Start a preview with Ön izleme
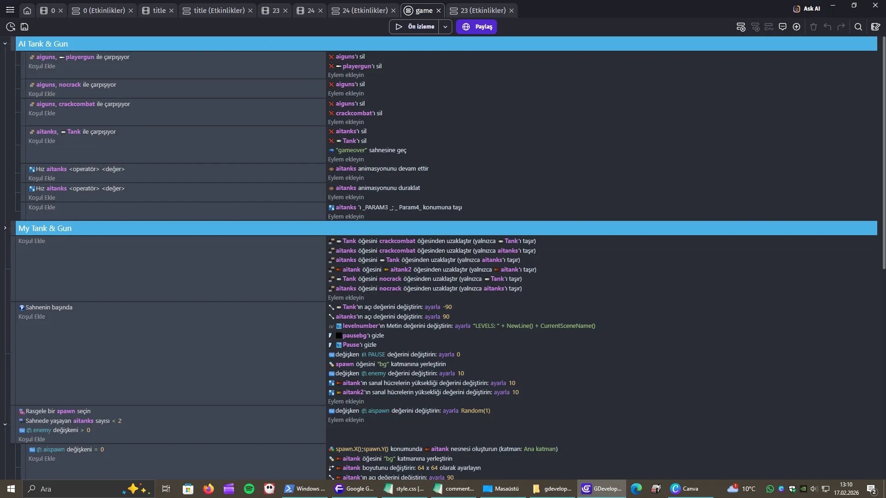Viewport: 886px width, 498px height. (415, 27)
